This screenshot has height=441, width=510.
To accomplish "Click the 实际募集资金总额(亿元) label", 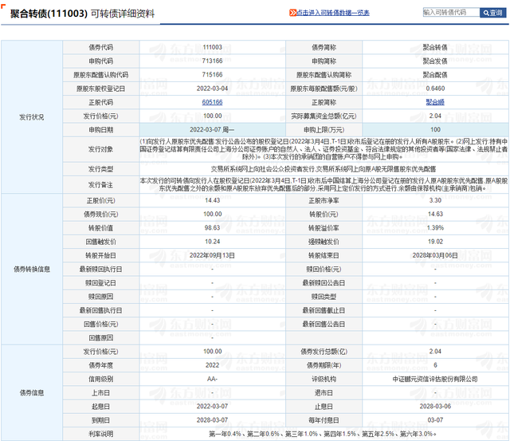I will [324, 116].
